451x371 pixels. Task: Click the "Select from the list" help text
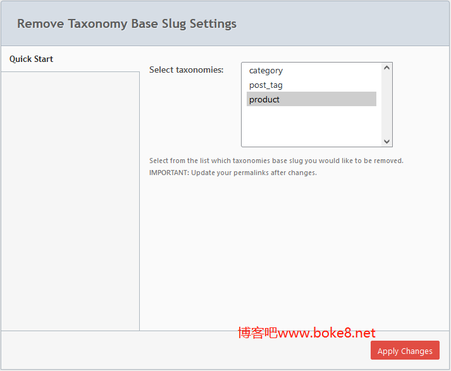click(x=276, y=161)
